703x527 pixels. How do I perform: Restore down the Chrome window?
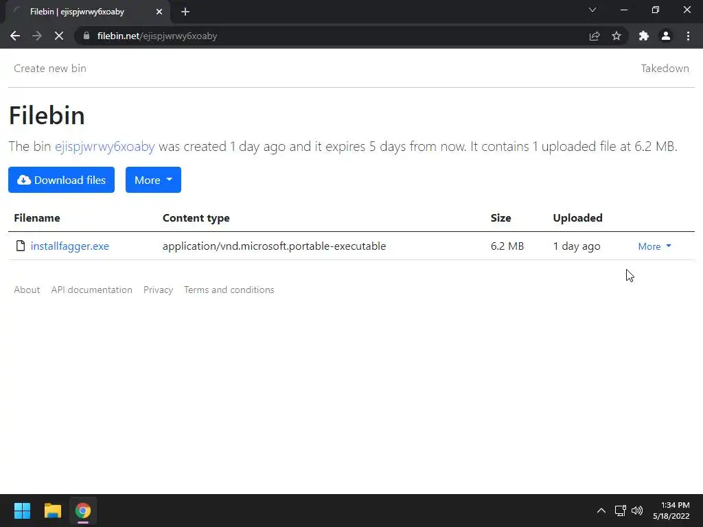point(656,10)
